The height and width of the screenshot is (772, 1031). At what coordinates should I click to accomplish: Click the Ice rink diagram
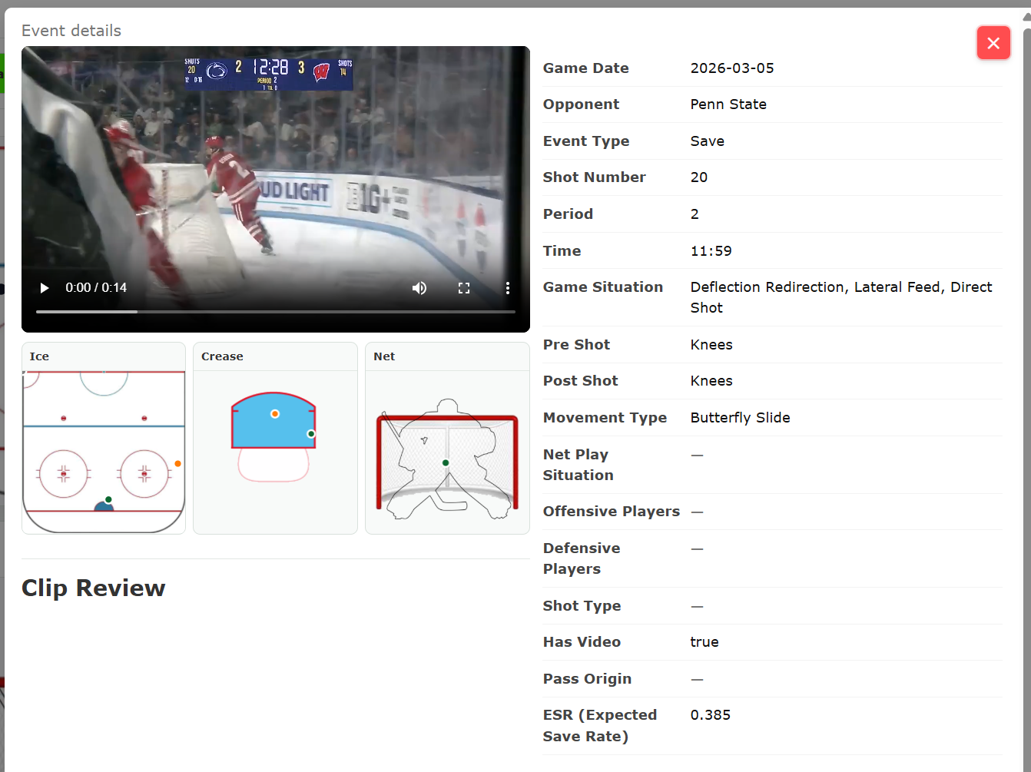click(104, 452)
